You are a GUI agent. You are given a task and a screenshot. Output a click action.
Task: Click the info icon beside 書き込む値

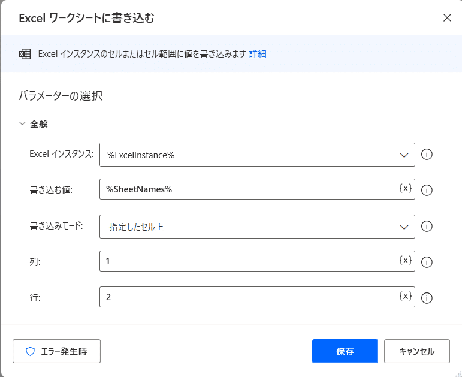point(427,191)
